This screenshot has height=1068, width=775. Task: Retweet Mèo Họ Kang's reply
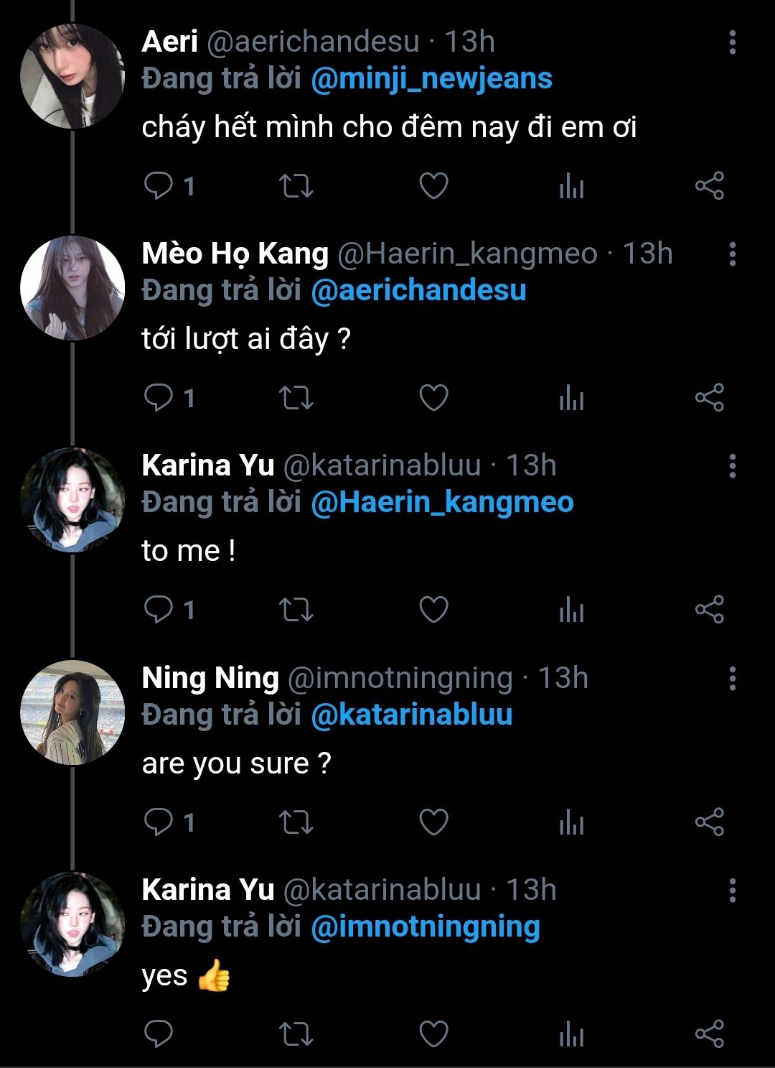pos(296,398)
